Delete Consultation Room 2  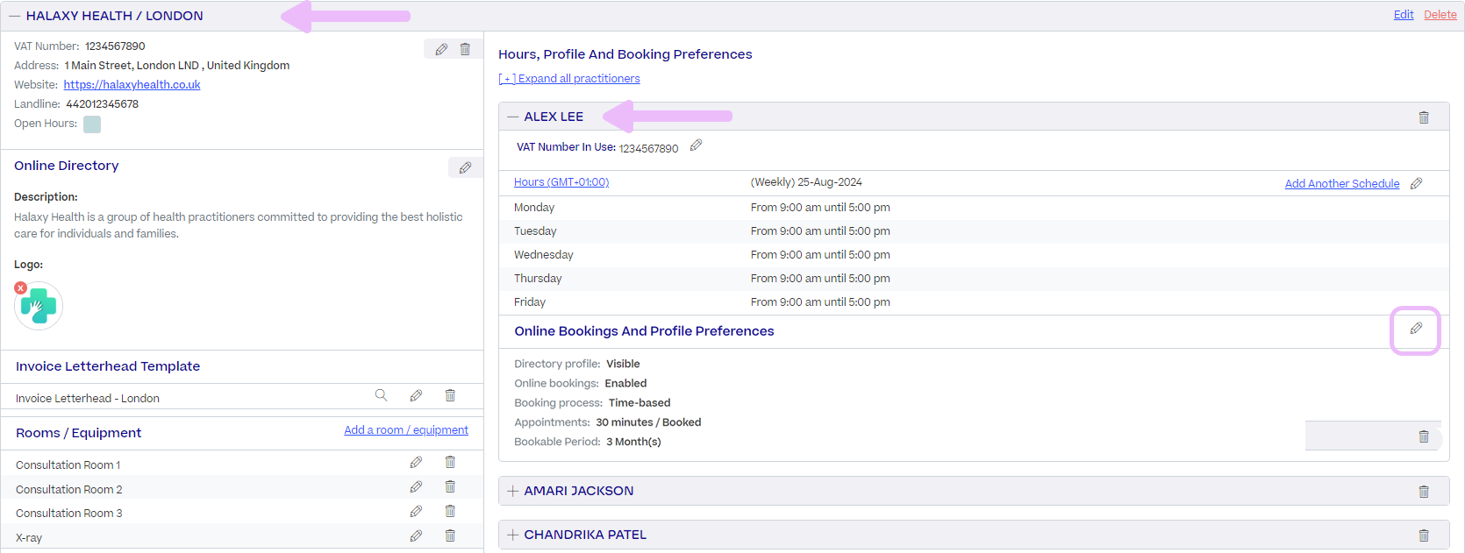[x=450, y=486]
